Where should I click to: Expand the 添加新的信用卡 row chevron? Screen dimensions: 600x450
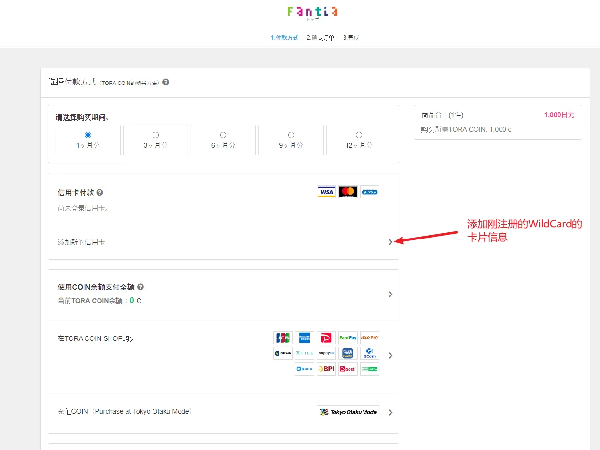(x=391, y=242)
